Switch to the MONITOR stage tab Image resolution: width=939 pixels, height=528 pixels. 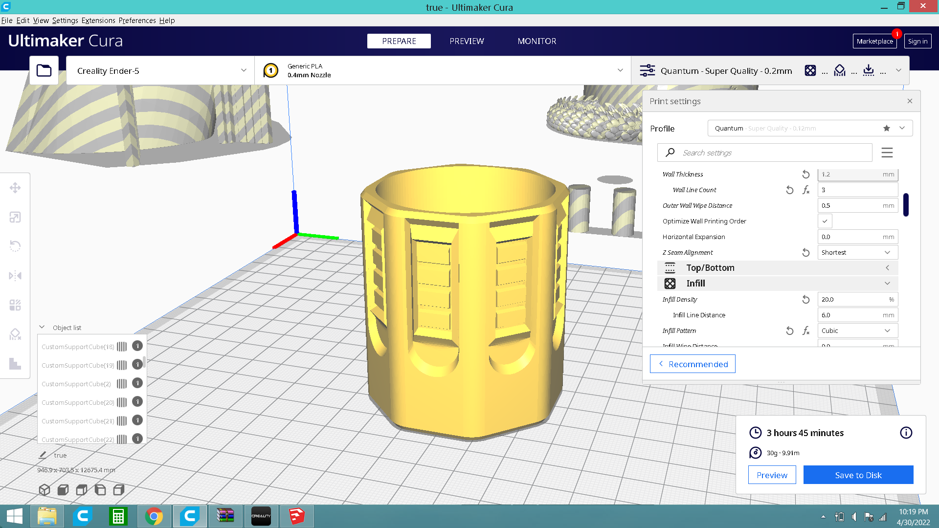tap(537, 41)
